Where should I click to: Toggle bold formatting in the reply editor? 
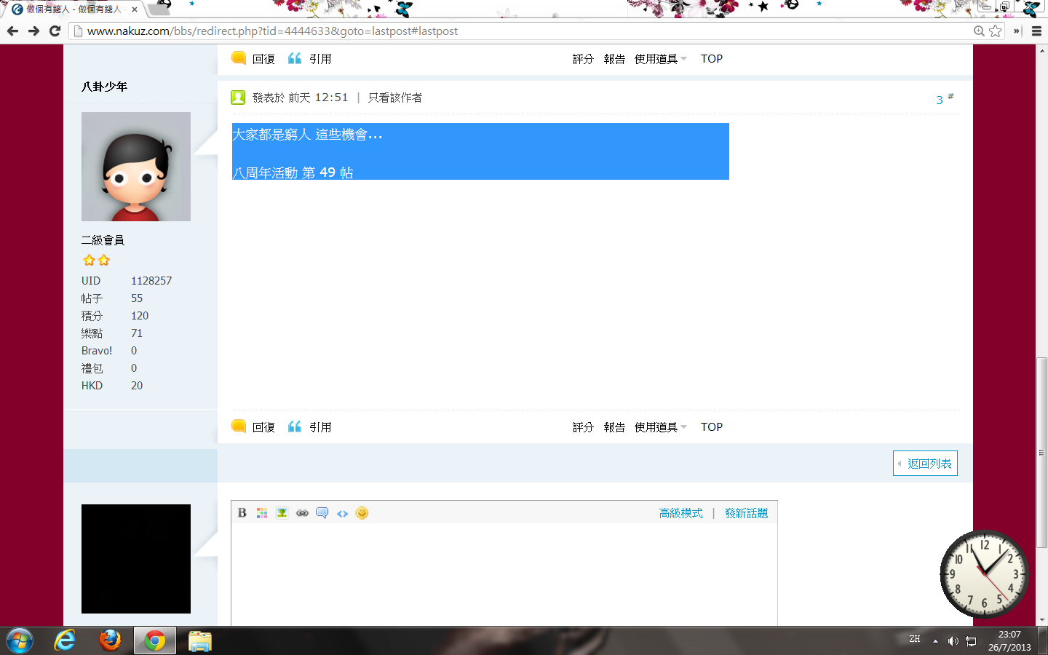tap(242, 513)
